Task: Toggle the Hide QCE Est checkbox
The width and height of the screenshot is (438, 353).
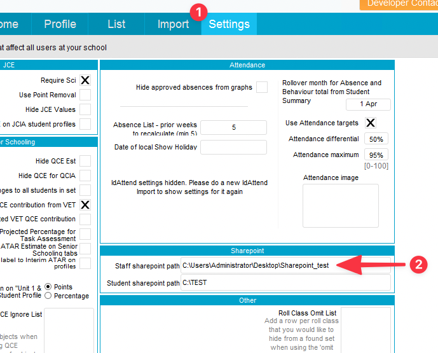Action: click(x=85, y=161)
